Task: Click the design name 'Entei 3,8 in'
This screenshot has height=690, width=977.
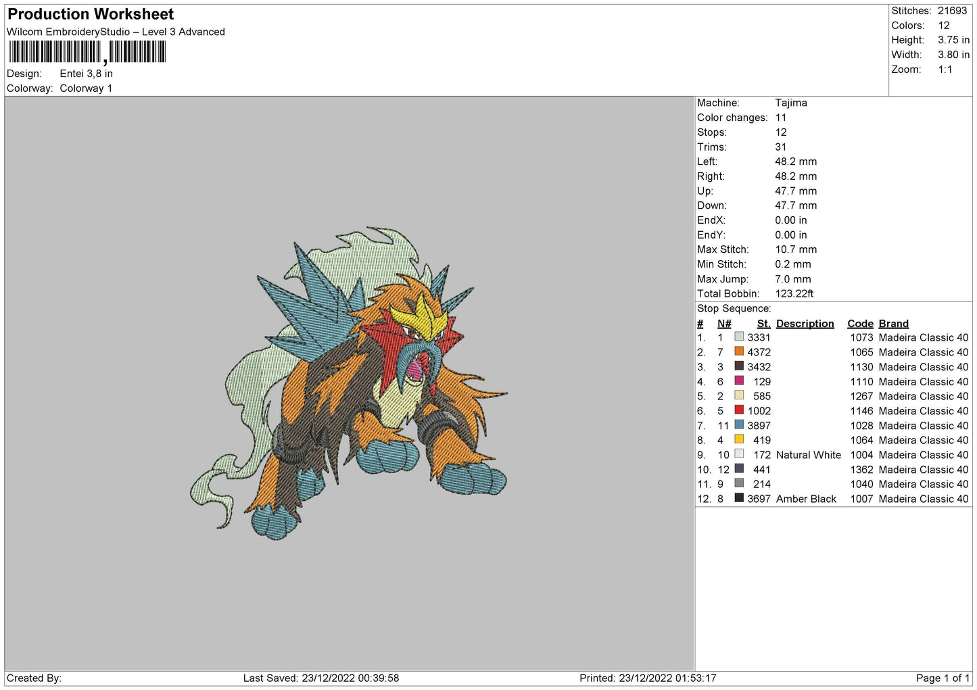Action: (x=87, y=74)
